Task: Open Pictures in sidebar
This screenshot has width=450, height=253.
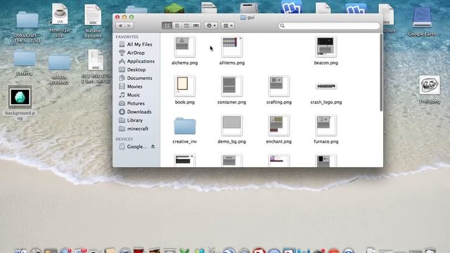Action: (x=136, y=103)
